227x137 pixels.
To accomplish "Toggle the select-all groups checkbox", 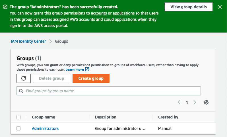I will [x=18, y=117].
